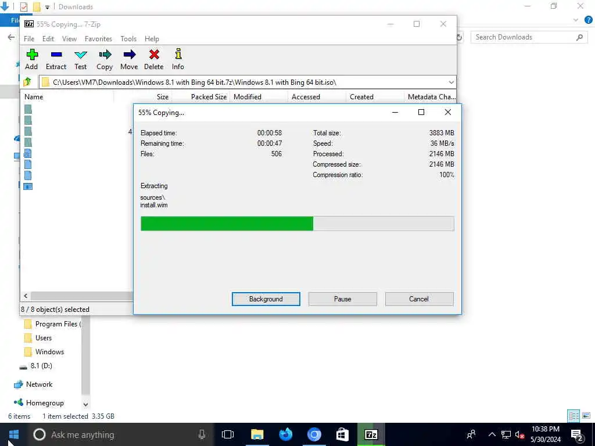595x446 pixels.
Task: Select the first folder in 7-Zip list
Action: 28,109
